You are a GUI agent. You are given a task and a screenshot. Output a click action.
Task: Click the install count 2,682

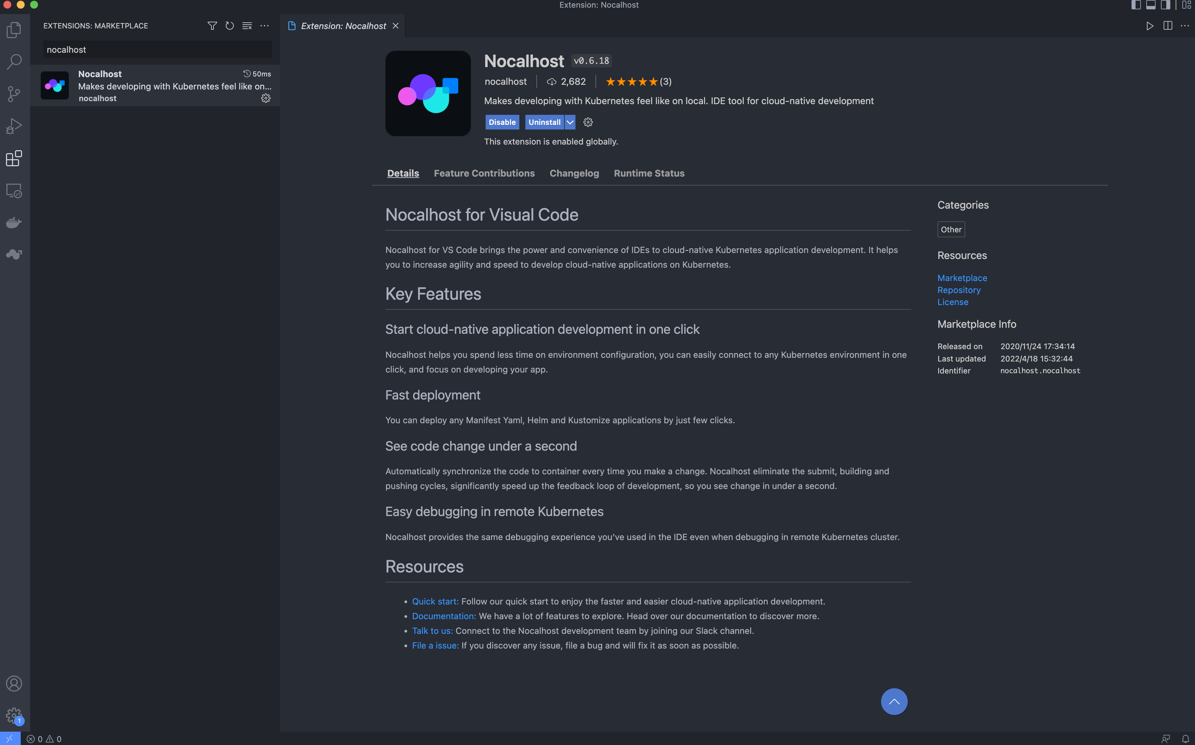[566, 82]
